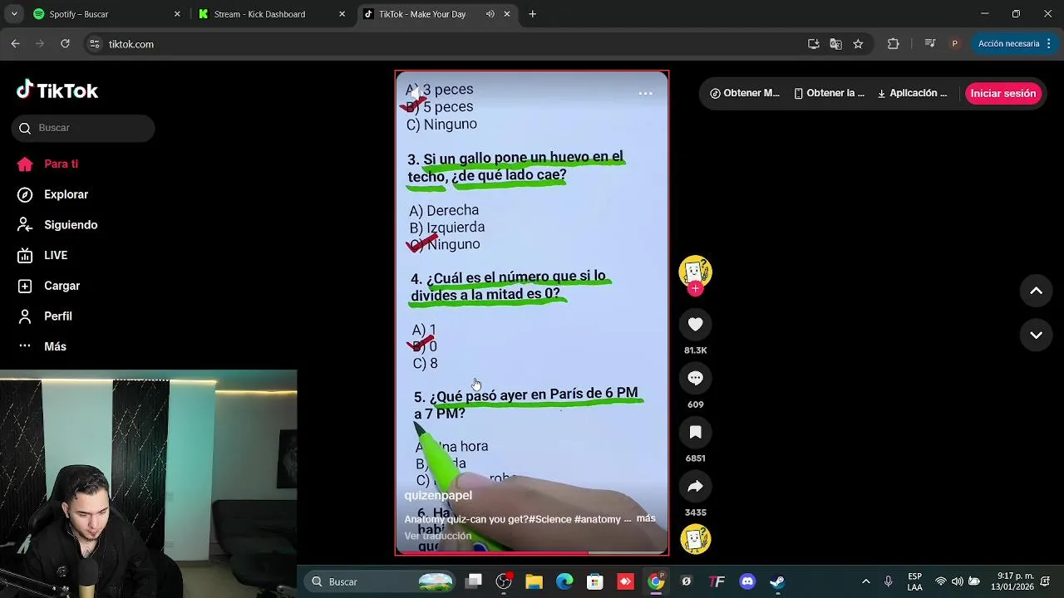Click the TikTok logo
The image size is (1064, 598).
click(57, 91)
